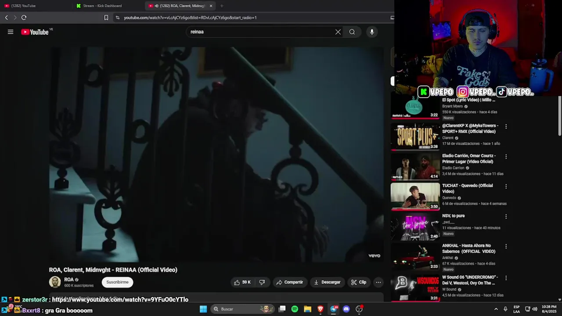Bookmark this page in address bar

point(106,18)
